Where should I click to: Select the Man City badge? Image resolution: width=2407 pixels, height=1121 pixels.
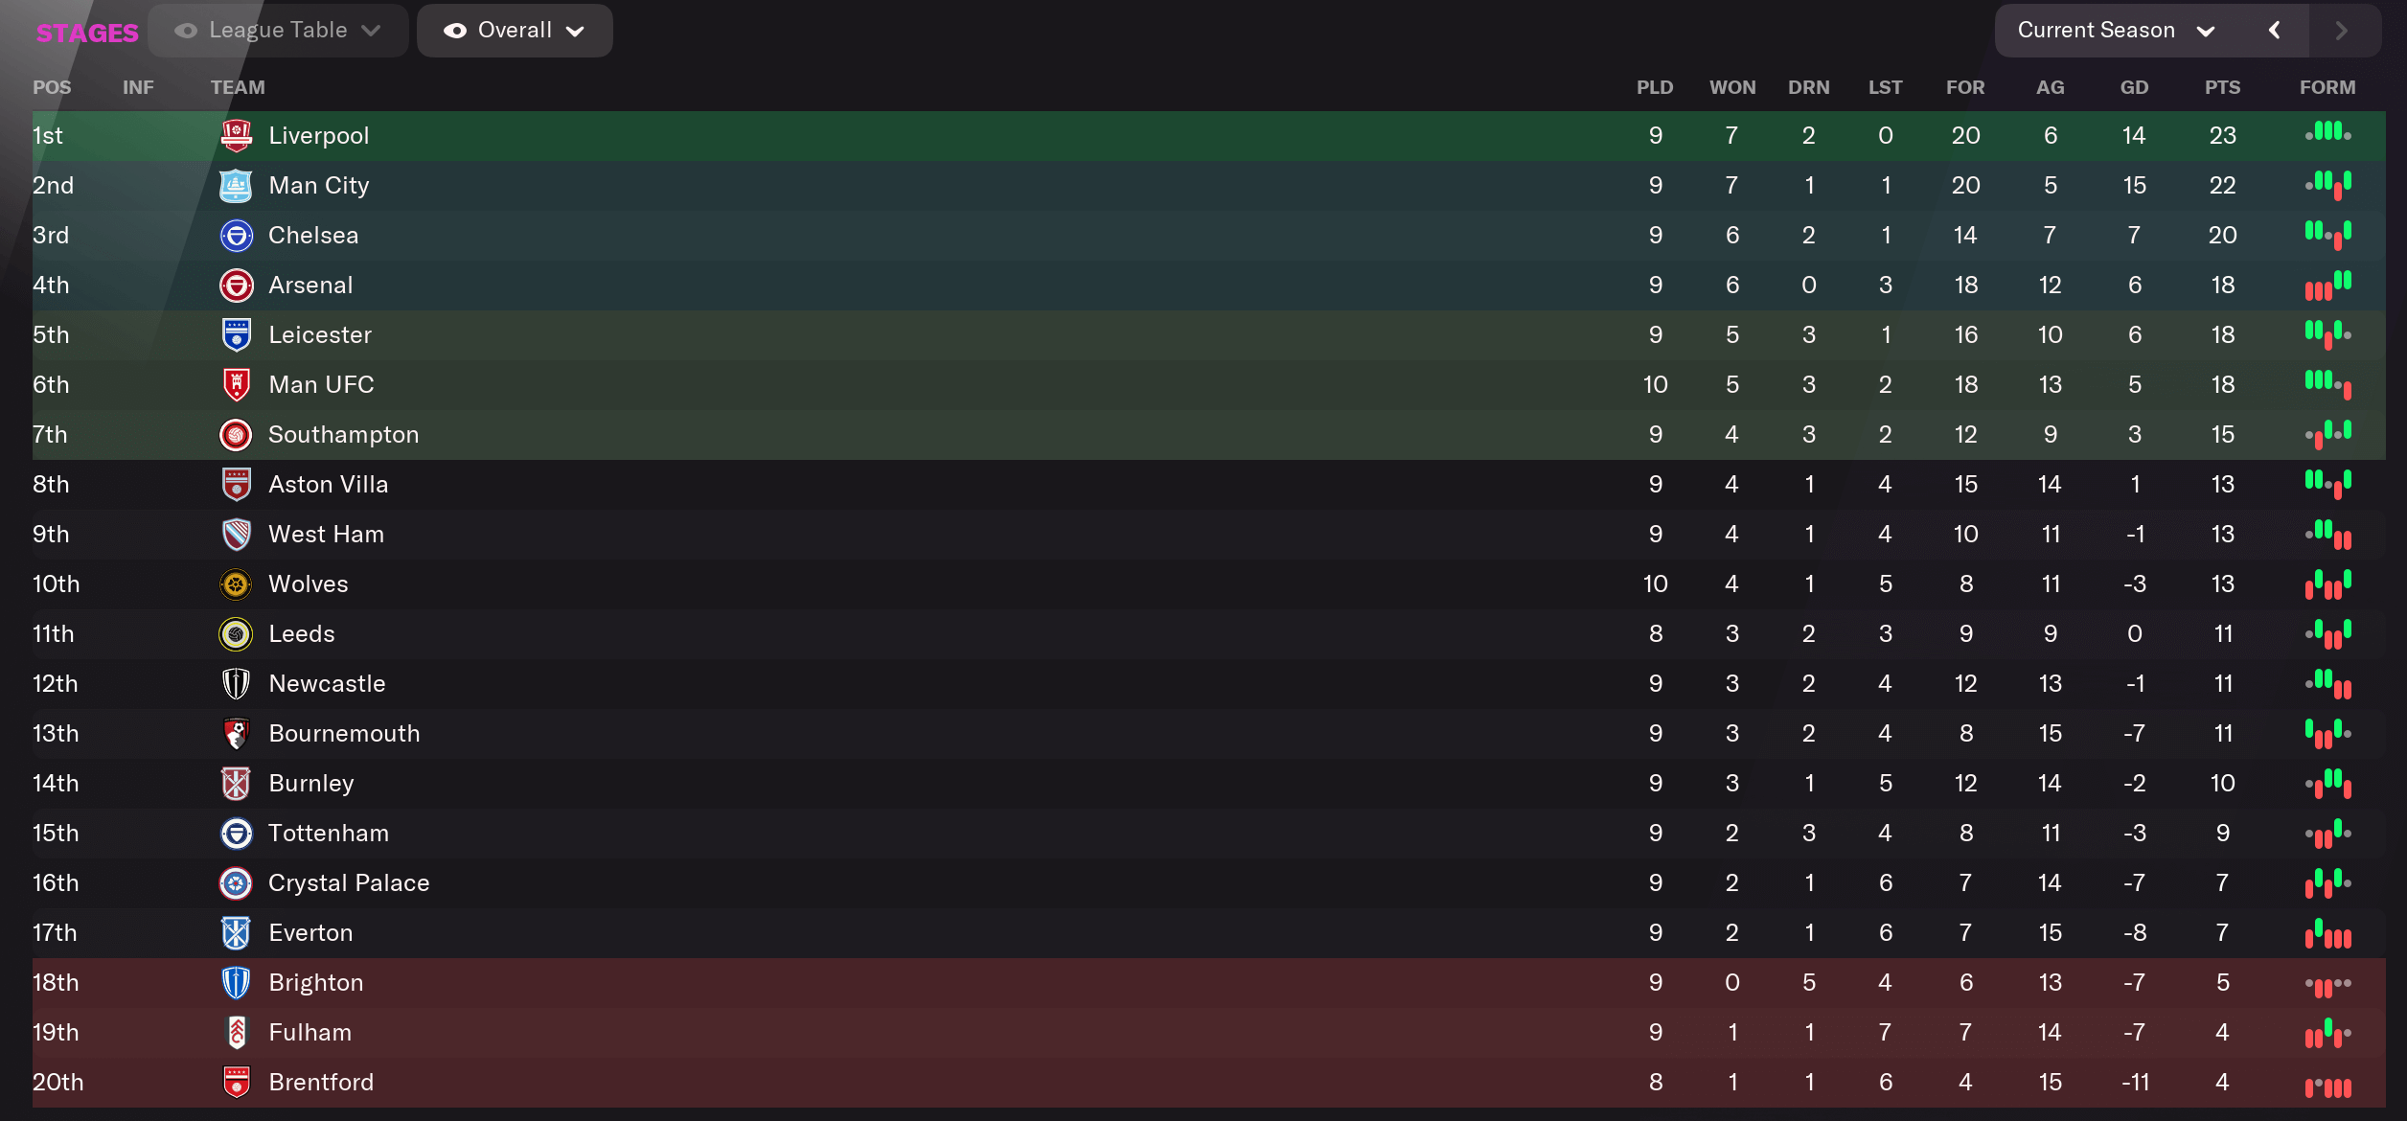pos(235,184)
